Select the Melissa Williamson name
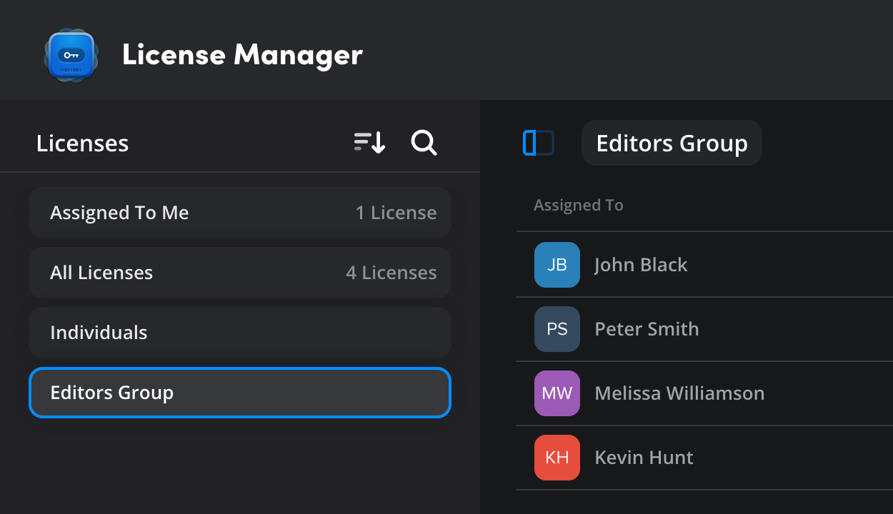Viewport: 893px width, 514px height. coord(679,393)
